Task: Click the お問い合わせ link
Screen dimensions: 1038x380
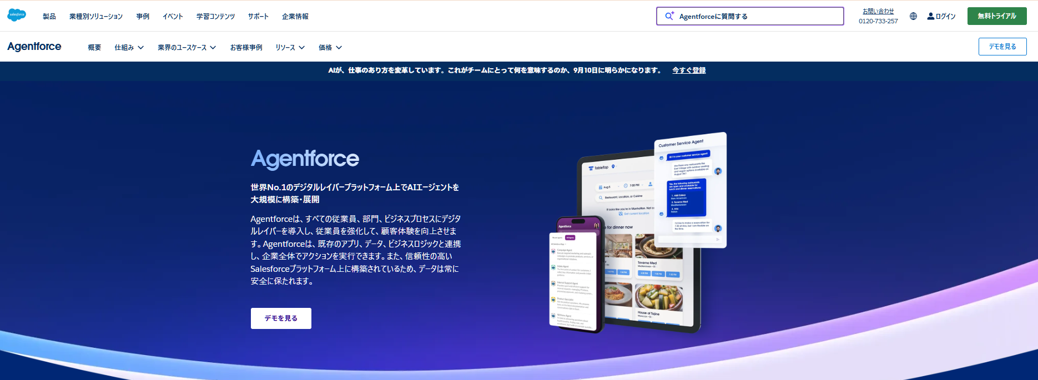Action: click(878, 11)
